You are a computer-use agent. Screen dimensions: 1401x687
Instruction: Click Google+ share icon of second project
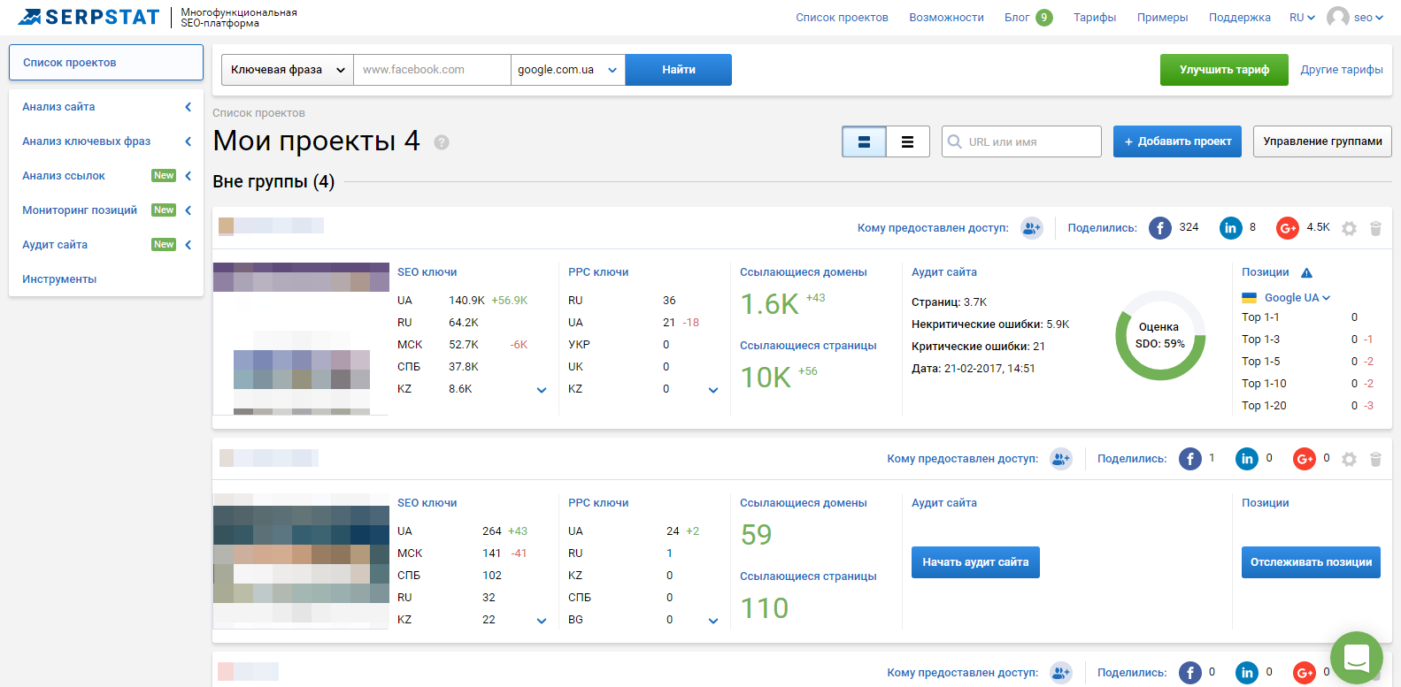coord(1304,459)
